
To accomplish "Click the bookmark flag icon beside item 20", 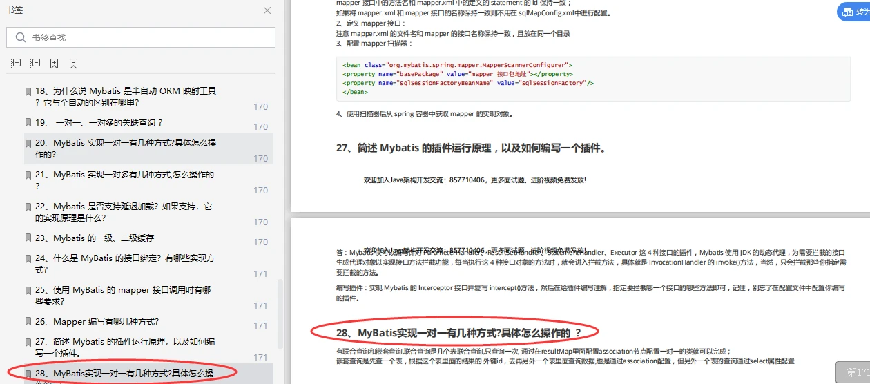I will tap(28, 143).
